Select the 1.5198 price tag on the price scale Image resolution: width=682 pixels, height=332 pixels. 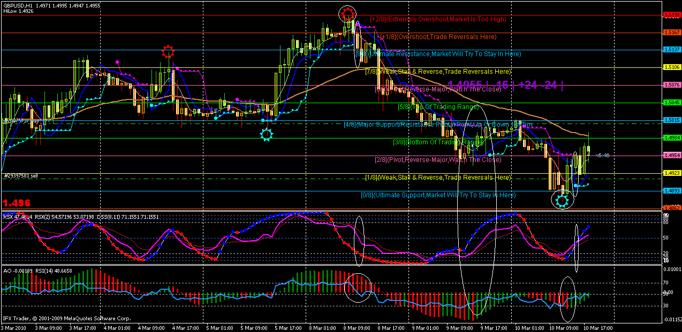coord(671,15)
